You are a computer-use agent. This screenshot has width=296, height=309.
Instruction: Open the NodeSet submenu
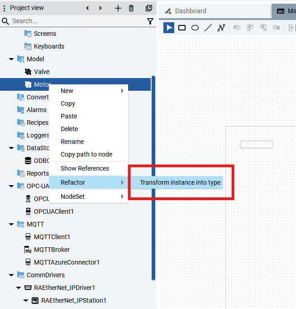tap(88, 196)
